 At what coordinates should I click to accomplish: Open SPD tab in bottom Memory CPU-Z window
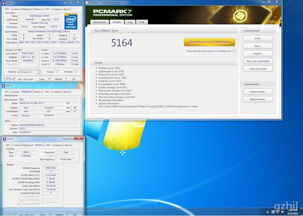point(48,145)
